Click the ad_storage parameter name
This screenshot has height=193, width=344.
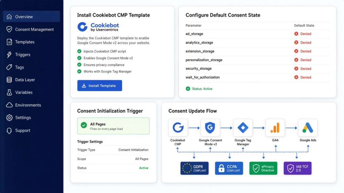pyautogui.click(x=194, y=34)
